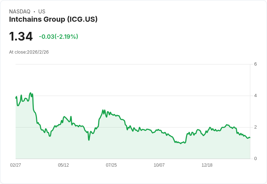
Task: Click the last point of the price line
Action: click(x=250, y=138)
